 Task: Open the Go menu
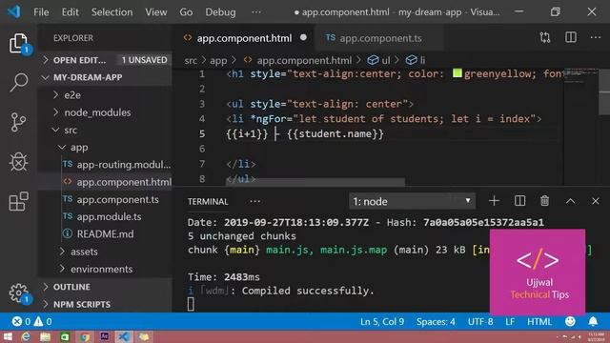[x=186, y=12]
